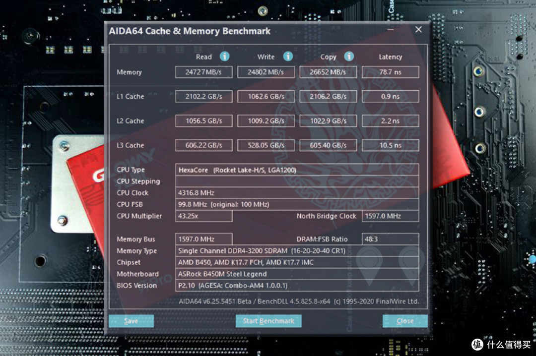Click AIDA64 version text at bottom
The height and width of the screenshot is (356, 536).
point(299,301)
